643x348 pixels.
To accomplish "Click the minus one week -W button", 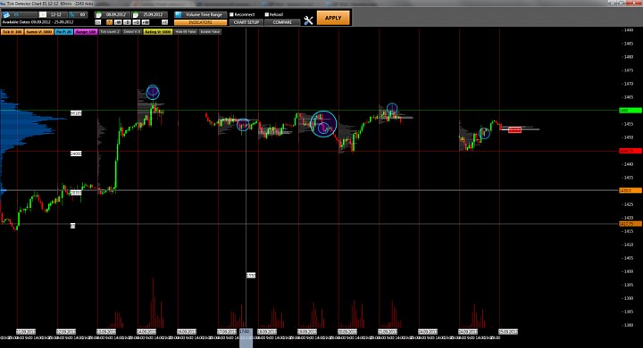I will click(x=118, y=22).
